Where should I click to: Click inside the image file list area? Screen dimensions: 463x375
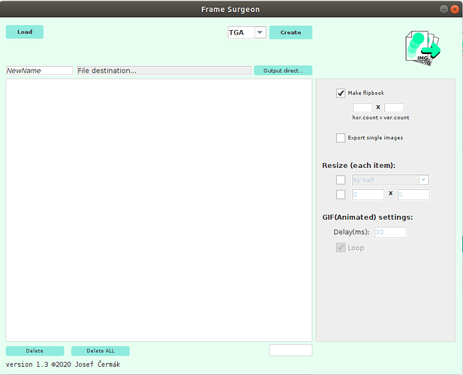click(159, 210)
